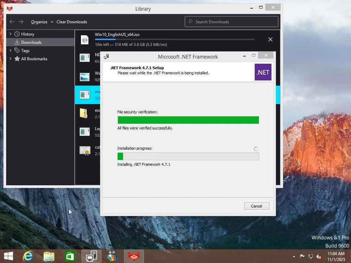351x263 pixels.
Task: Open the clock showing 11:04 AM
Action: 336,256
